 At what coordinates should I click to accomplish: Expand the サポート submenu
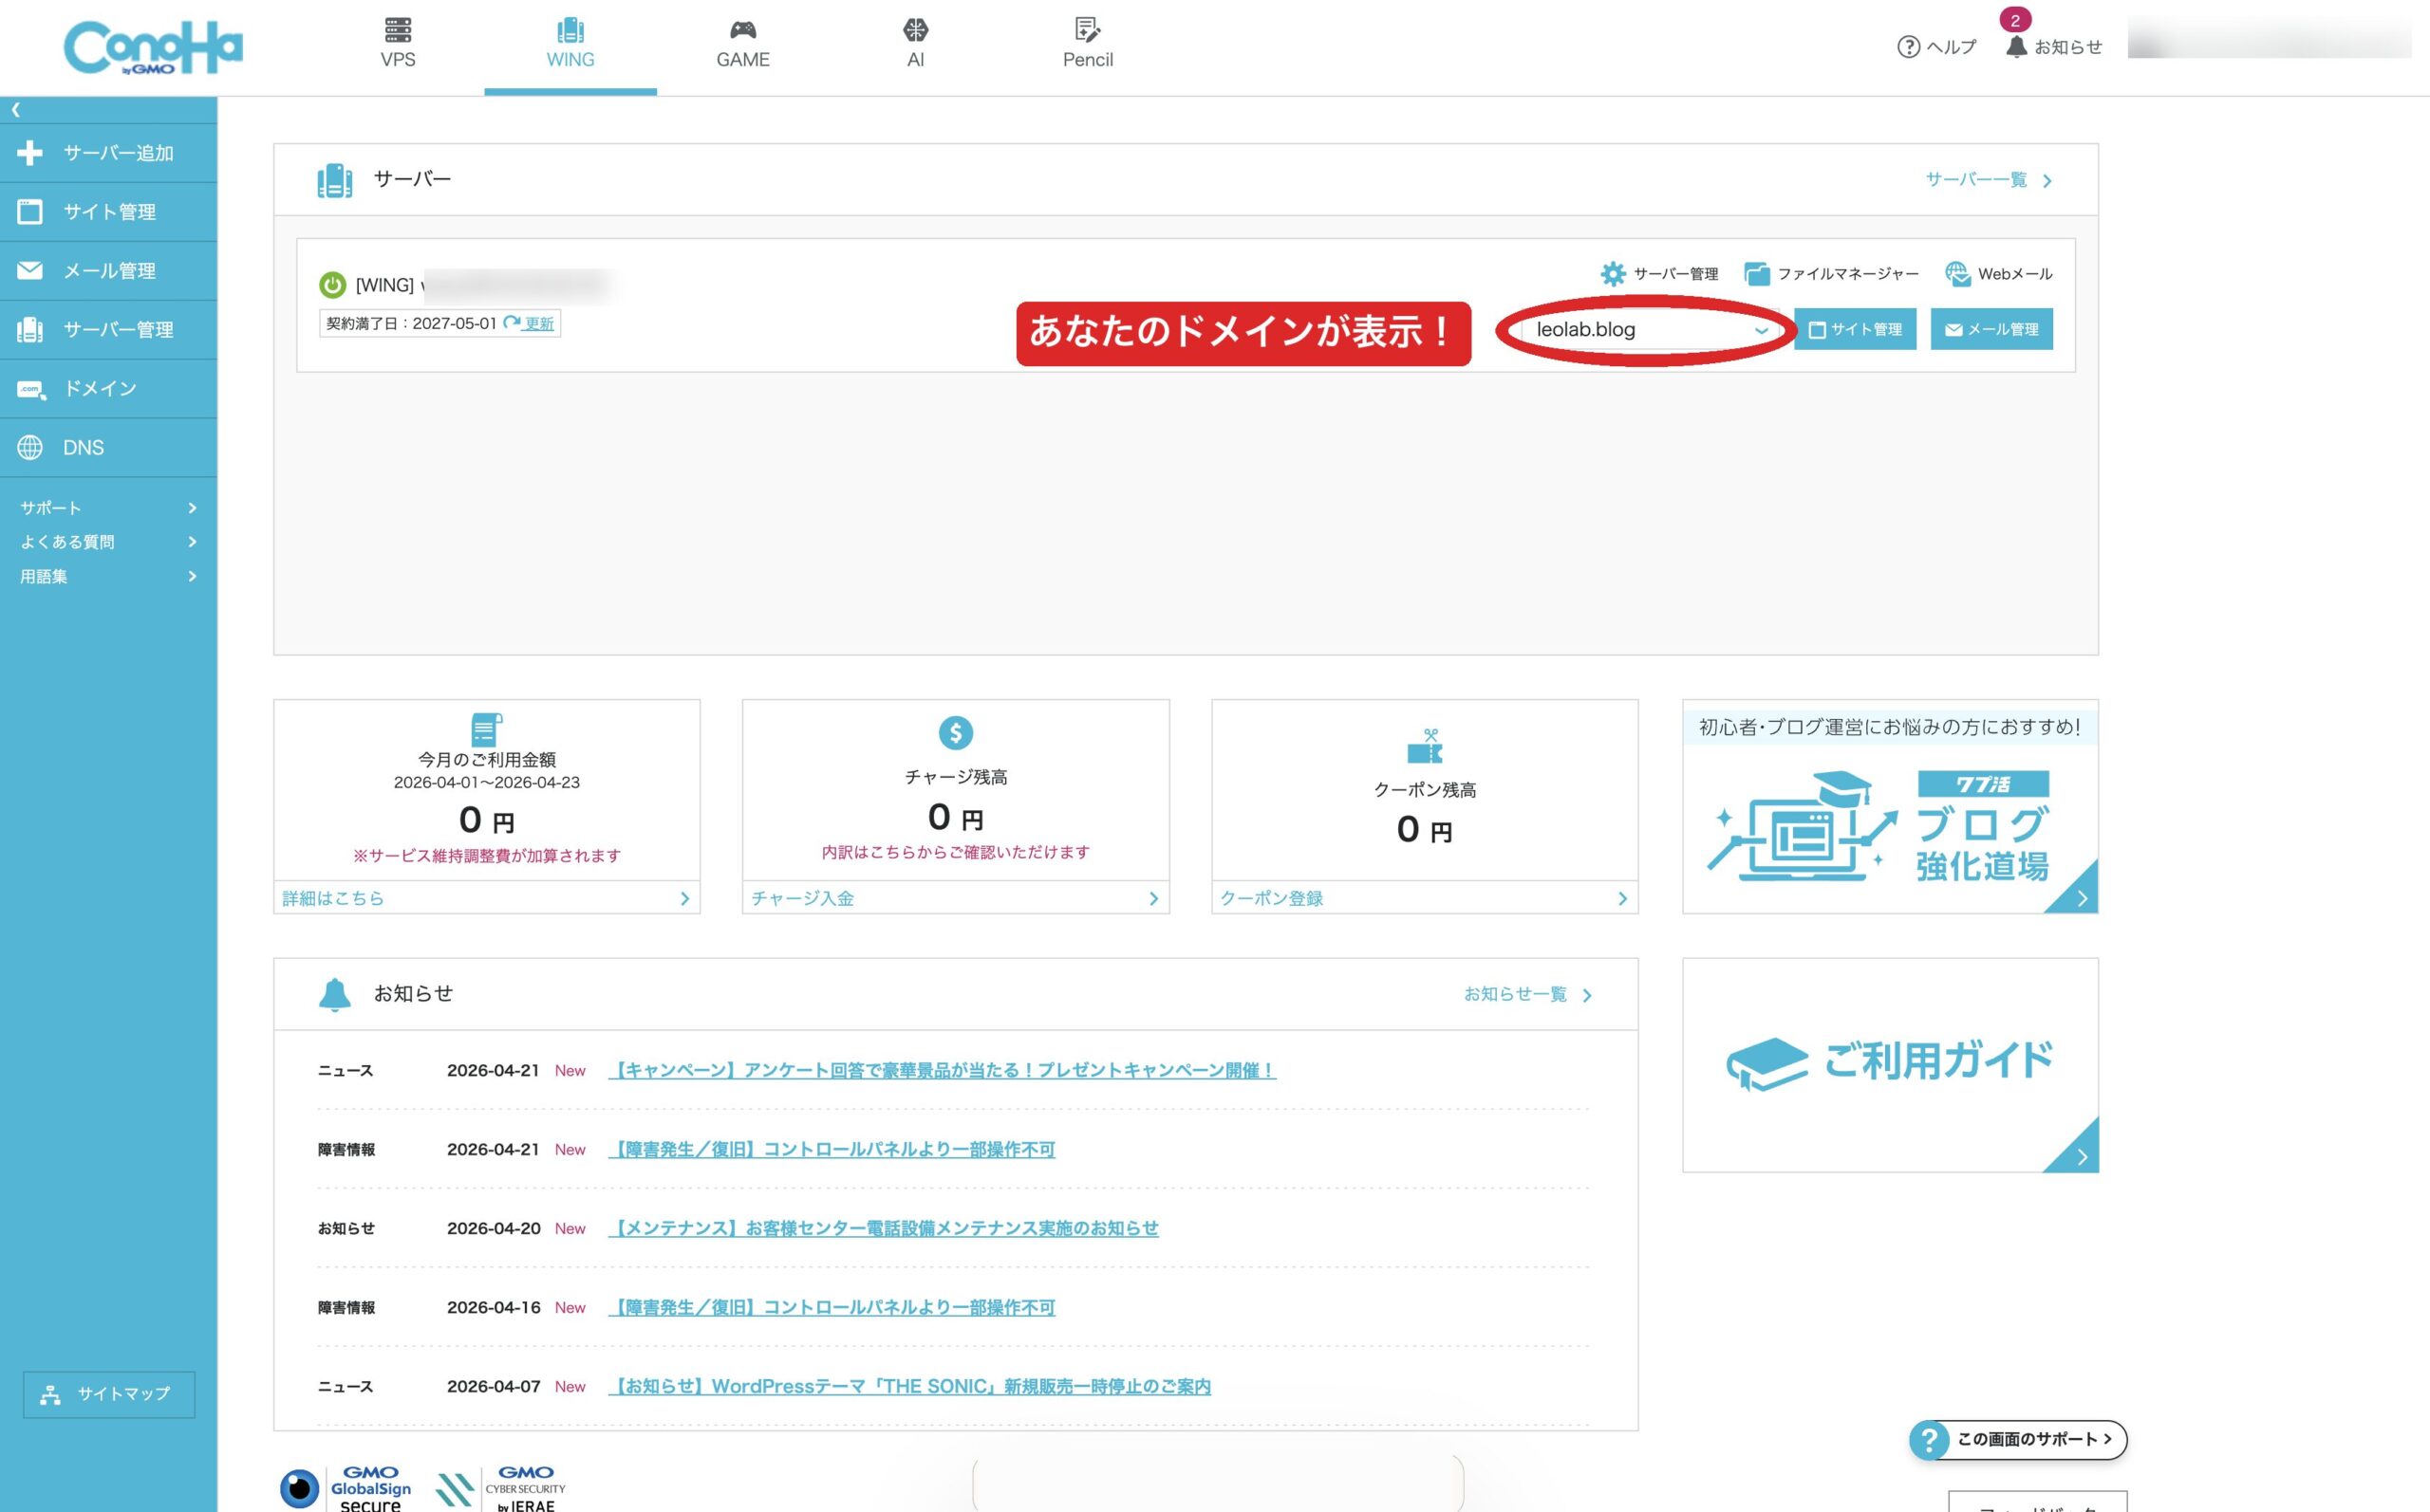(x=108, y=508)
